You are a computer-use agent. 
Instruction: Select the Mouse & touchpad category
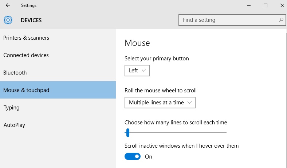coord(26,90)
